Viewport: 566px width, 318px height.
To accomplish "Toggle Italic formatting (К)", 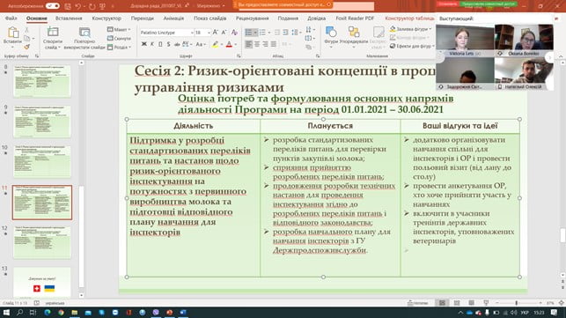I will click(152, 44).
